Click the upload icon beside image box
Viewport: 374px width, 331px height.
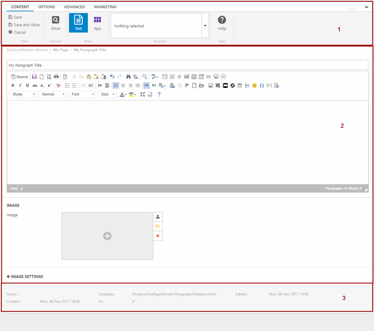point(158,217)
